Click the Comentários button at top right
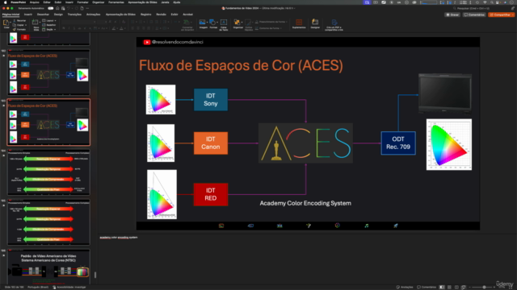 point(474,14)
